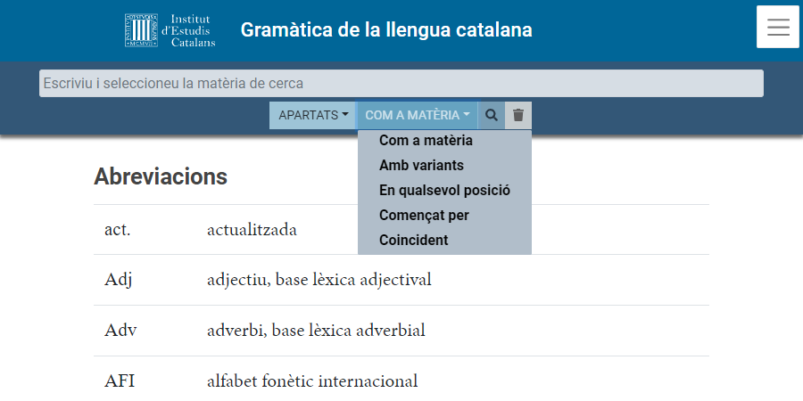The width and height of the screenshot is (803, 401).
Task: Click the 'act.' abbreviation entry
Action: click(118, 230)
